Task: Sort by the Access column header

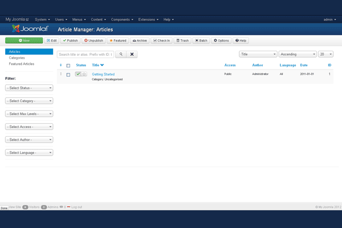Action: (230, 65)
